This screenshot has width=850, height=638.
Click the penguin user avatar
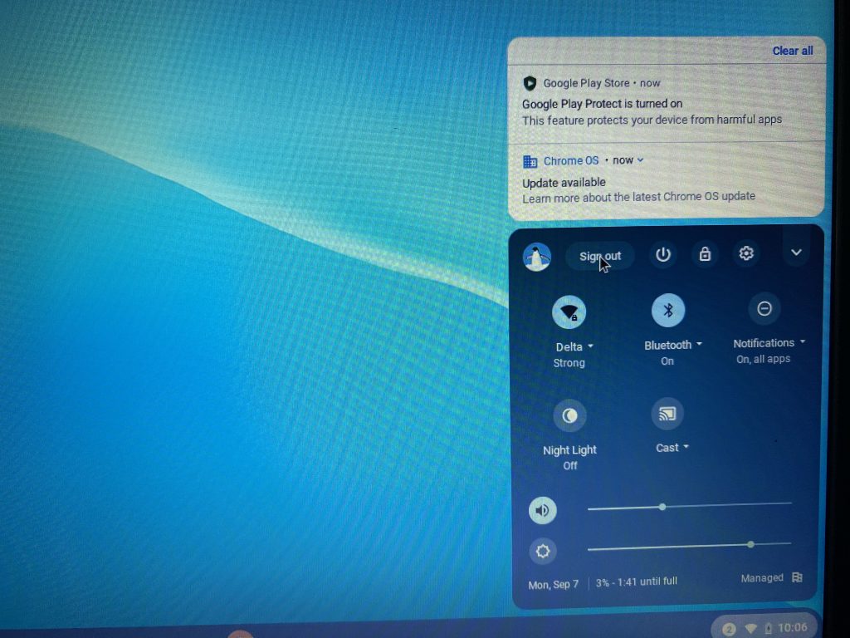537,257
